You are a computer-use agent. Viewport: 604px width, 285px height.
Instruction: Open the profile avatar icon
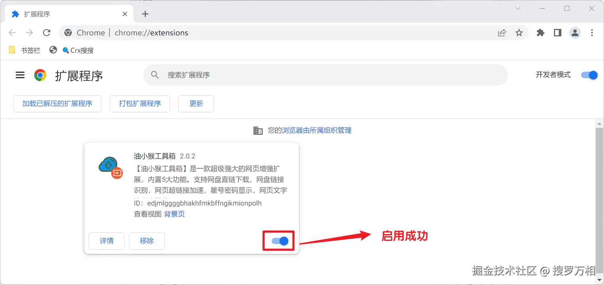pos(575,33)
